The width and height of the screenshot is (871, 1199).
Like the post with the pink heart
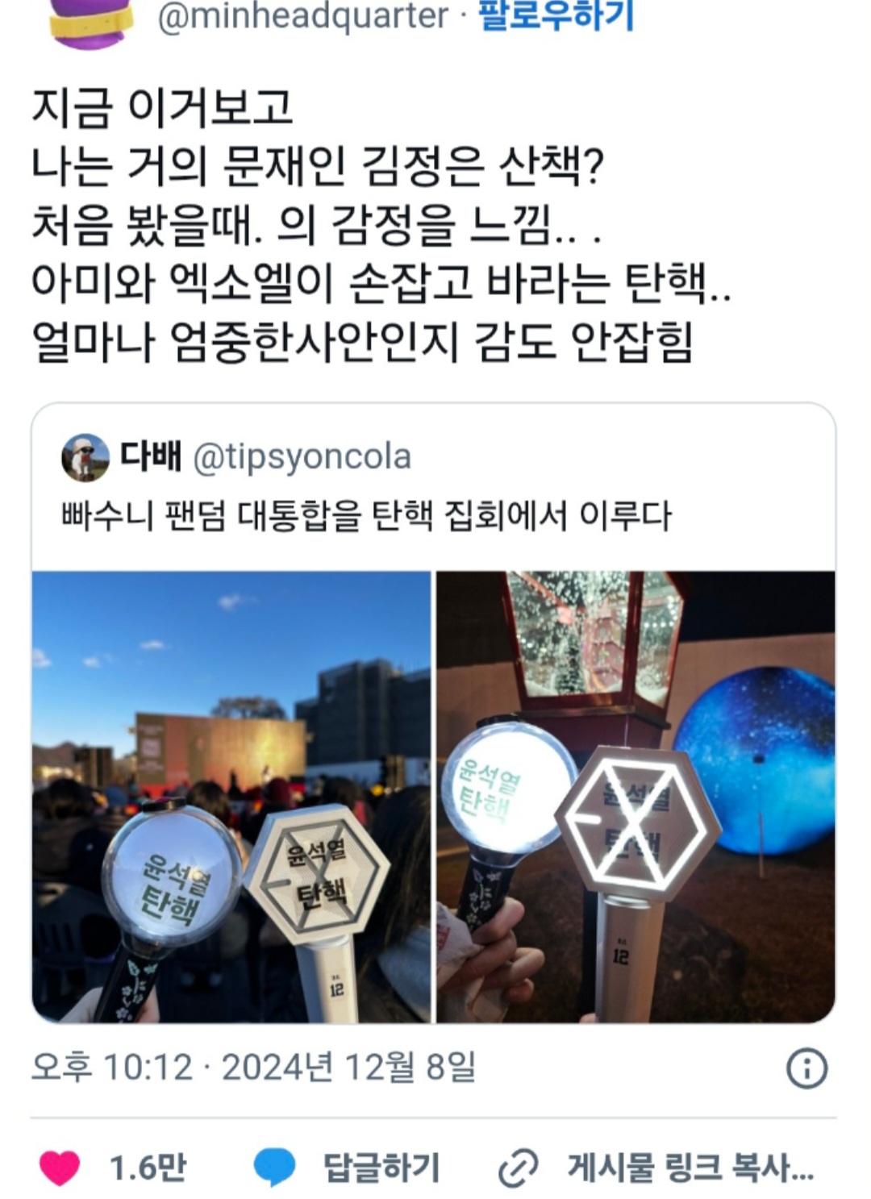coord(60,1168)
